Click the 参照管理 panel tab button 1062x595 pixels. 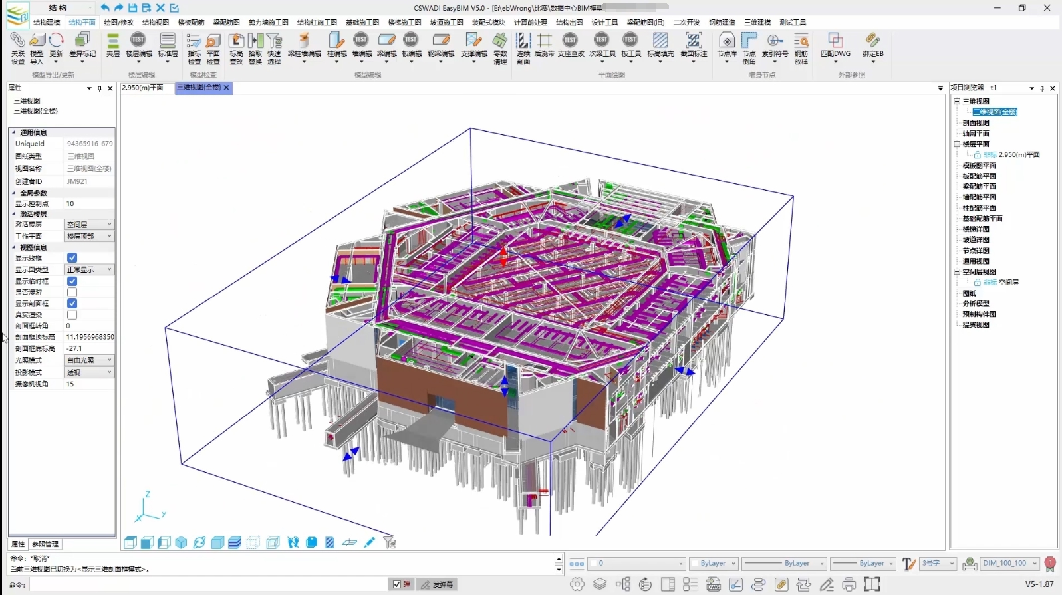tap(45, 544)
